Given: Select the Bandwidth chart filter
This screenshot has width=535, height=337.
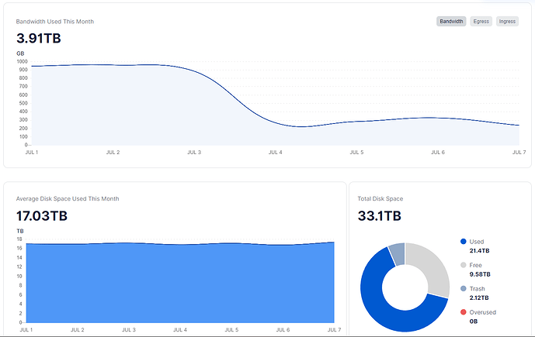Looking at the screenshot, I should click(x=451, y=22).
